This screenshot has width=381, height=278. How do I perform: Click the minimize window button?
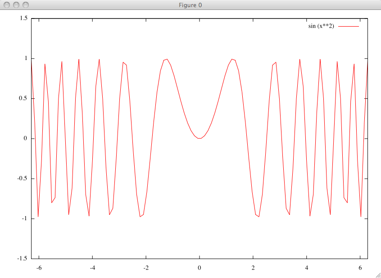tap(16, 5)
